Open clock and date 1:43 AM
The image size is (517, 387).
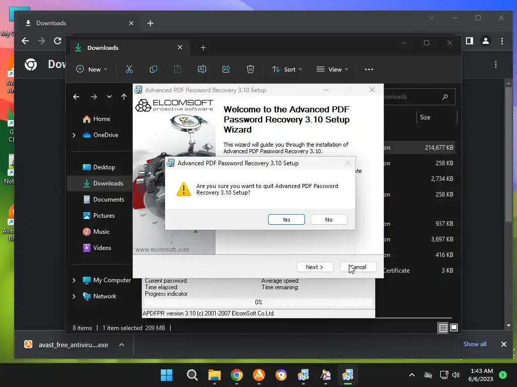[x=481, y=375]
